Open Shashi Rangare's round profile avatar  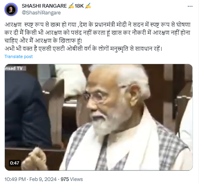11,9
